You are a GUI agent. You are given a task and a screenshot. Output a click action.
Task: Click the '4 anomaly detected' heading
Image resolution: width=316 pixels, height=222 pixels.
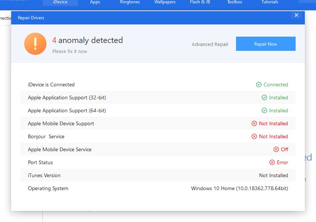[87, 40]
